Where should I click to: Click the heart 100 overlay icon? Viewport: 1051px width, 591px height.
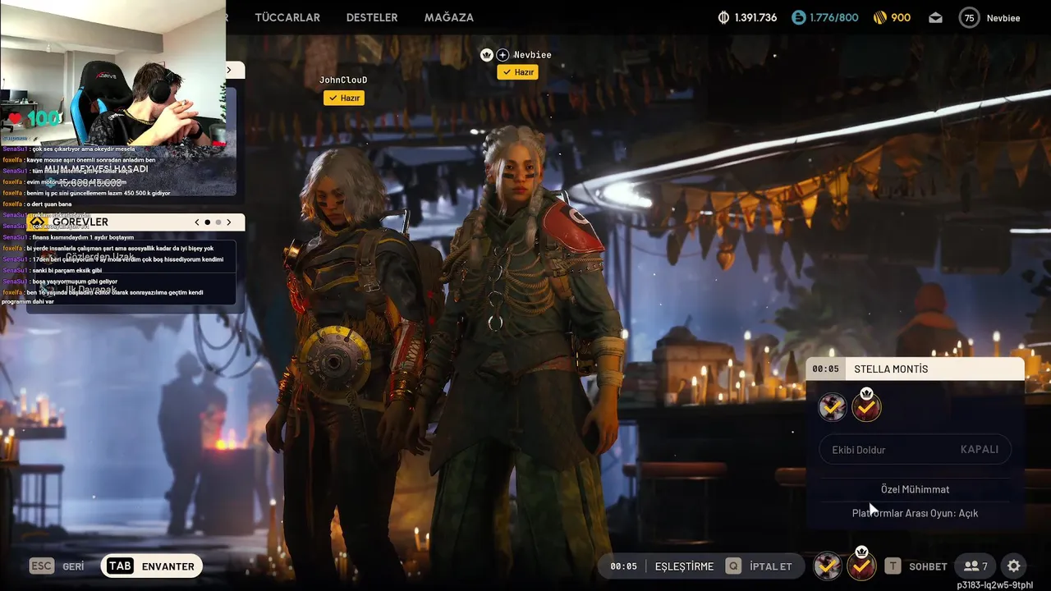pos(33,119)
